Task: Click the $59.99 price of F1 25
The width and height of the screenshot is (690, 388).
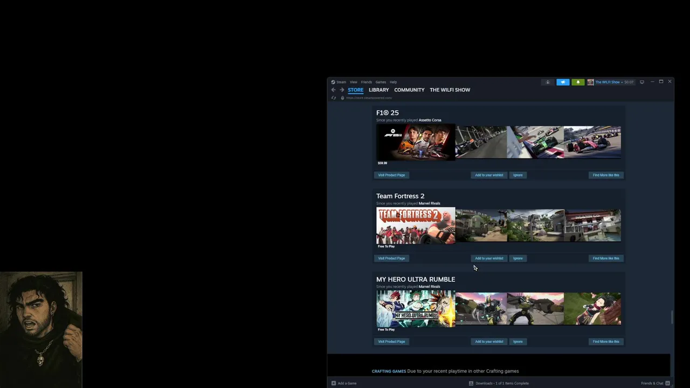Action: pos(382,163)
